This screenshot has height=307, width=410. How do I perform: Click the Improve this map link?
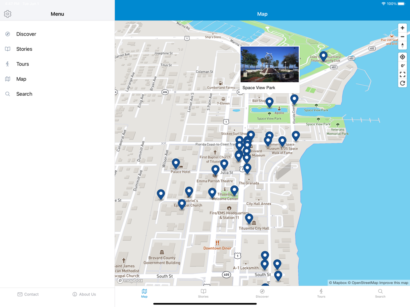[x=394, y=283]
